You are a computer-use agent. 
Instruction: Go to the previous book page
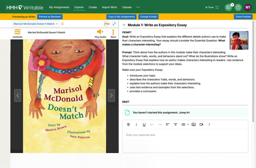click(x=18, y=95)
